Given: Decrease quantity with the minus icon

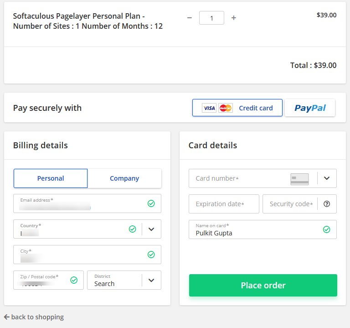Looking at the screenshot, I should click(190, 18).
